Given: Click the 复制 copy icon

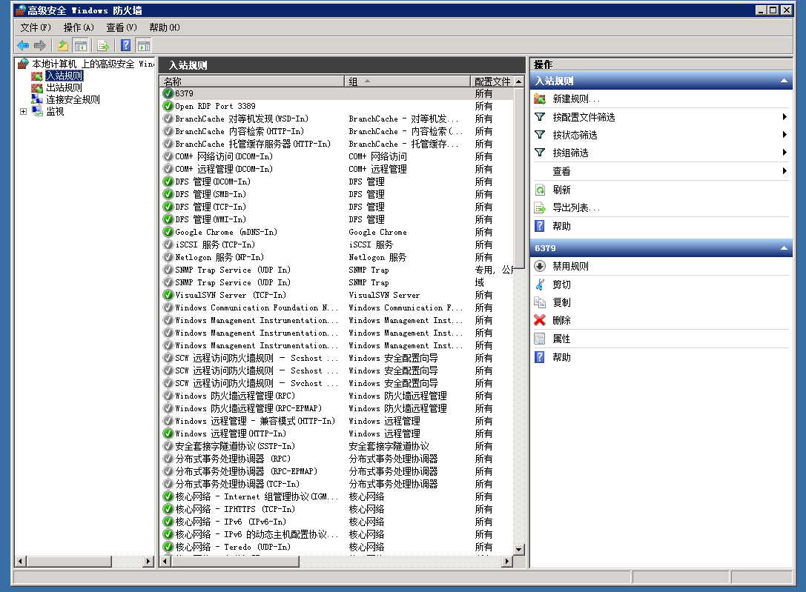Looking at the screenshot, I should click(x=540, y=302).
